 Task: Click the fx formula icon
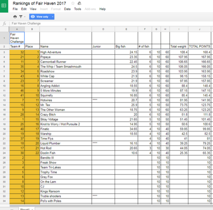[5, 23]
